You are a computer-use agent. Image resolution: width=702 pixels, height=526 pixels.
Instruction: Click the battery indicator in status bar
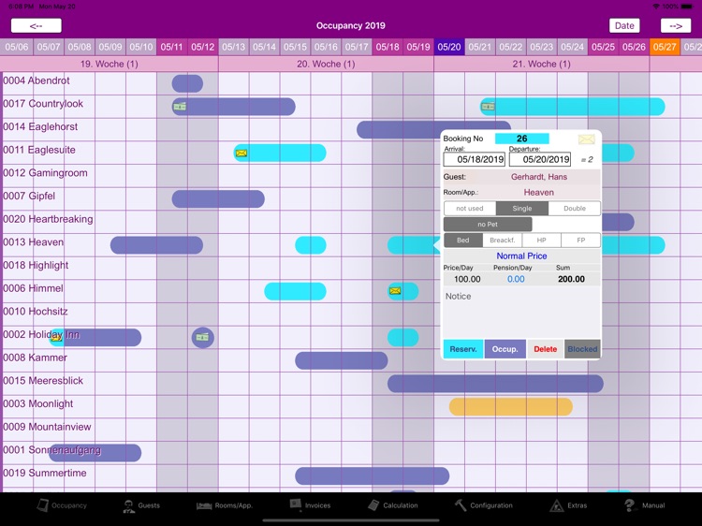pos(687,7)
